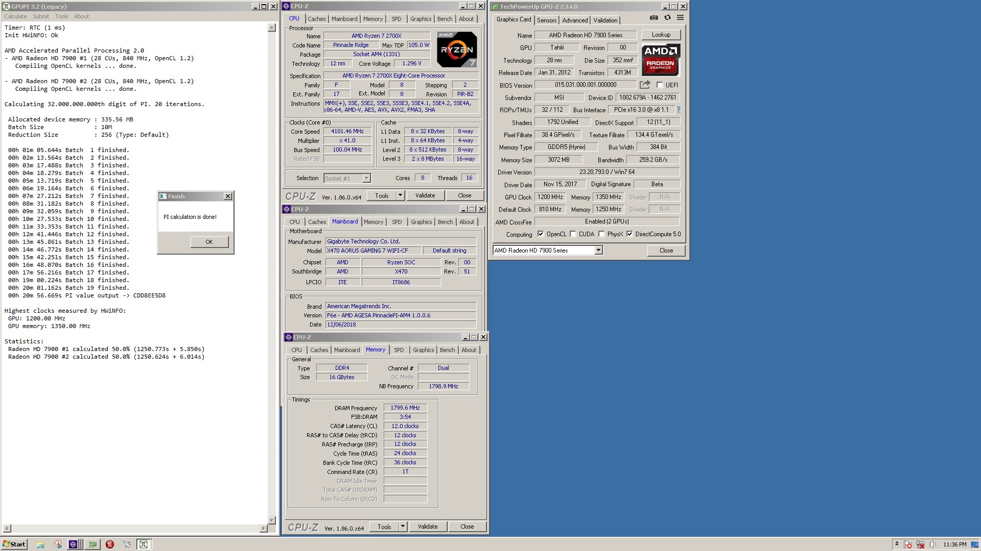Click Validate in bottom CPU-Z window

click(428, 527)
